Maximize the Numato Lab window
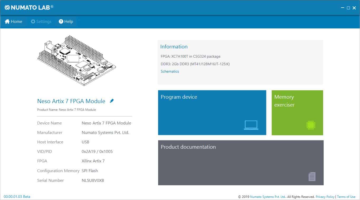Screen dimensions: 360x200 [348, 8]
